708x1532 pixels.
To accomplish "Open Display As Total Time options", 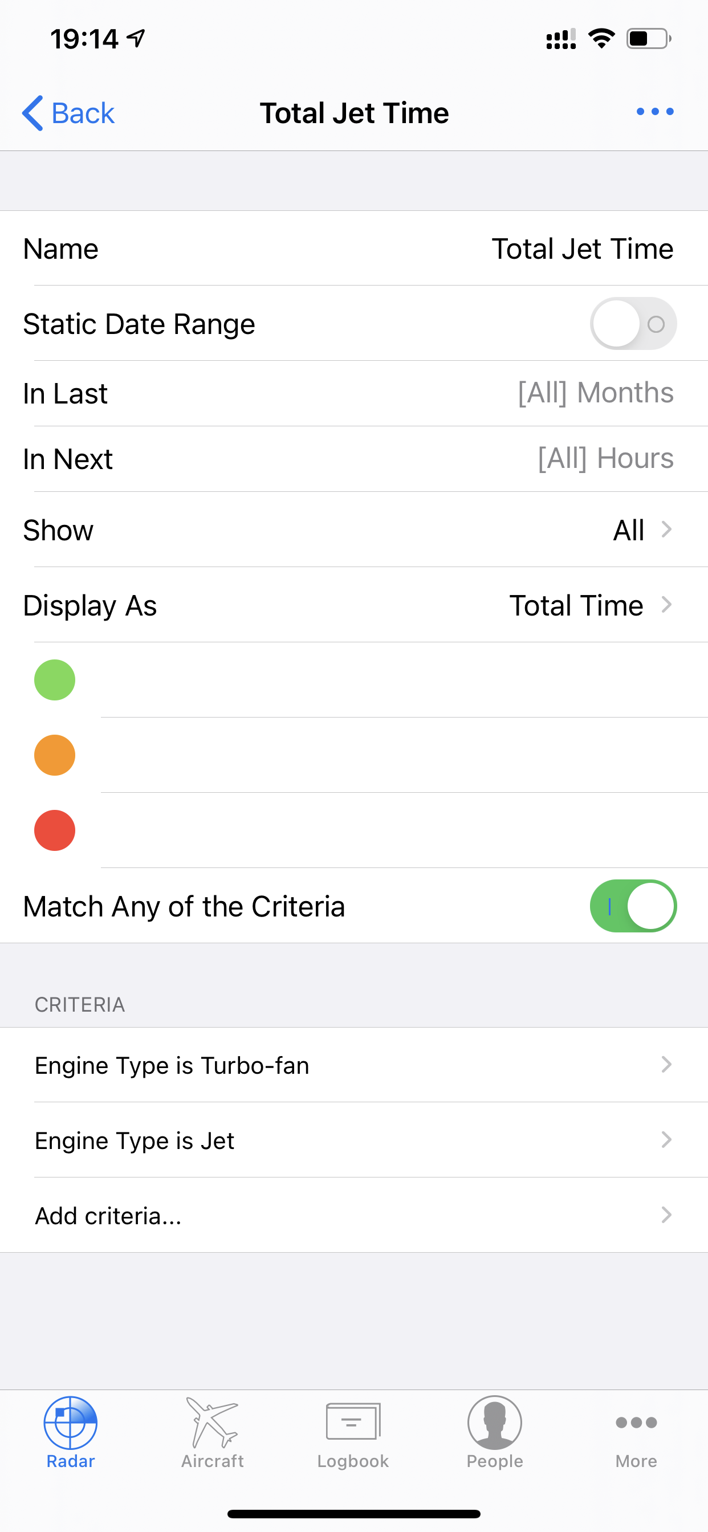I will coord(354,605).
